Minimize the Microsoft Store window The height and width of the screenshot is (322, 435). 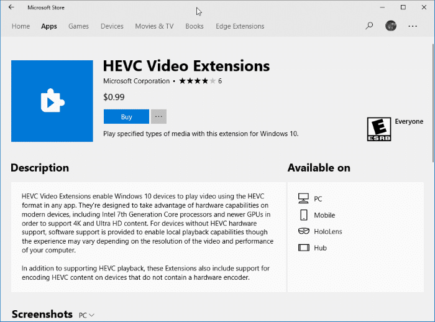coord(382,7)
